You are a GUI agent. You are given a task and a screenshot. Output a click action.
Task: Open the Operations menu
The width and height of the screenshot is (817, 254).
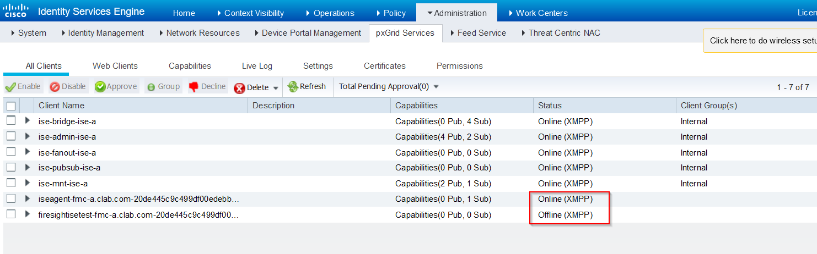click(x=330, y=13)
